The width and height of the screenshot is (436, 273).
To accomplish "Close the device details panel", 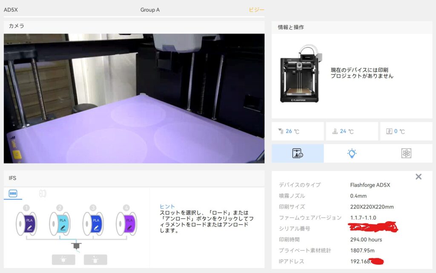I will point(418,177).
